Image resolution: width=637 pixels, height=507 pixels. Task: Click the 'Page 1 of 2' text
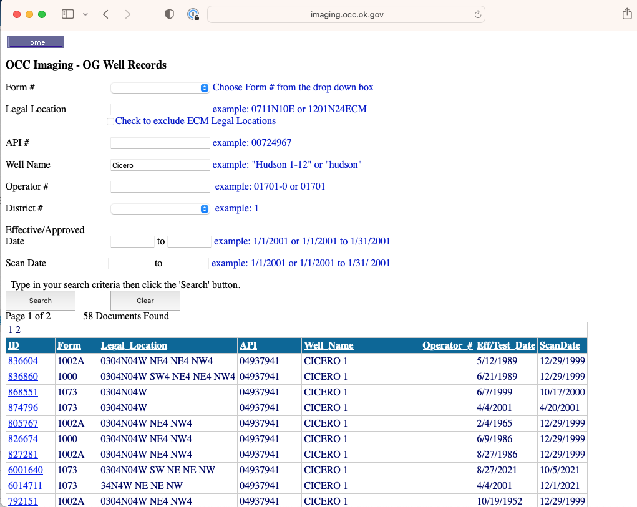28,316
